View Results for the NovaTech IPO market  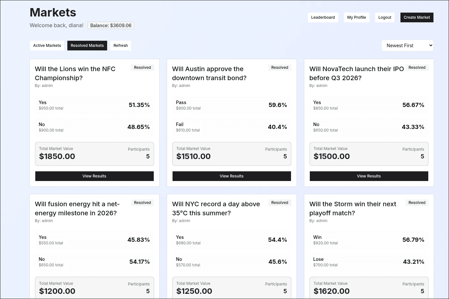(369, 176)
